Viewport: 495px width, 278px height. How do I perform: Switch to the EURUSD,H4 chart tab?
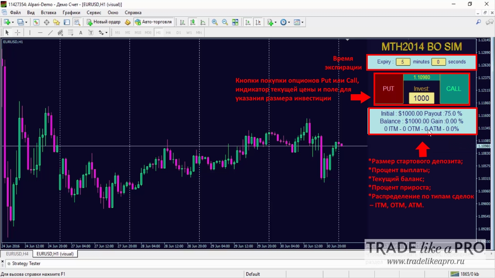tap(17, 254)
